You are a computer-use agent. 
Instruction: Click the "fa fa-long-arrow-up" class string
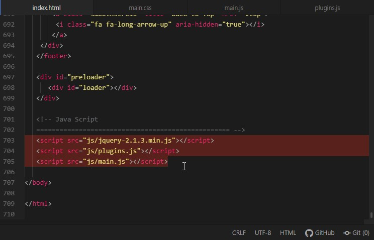[x=131, y=24]
